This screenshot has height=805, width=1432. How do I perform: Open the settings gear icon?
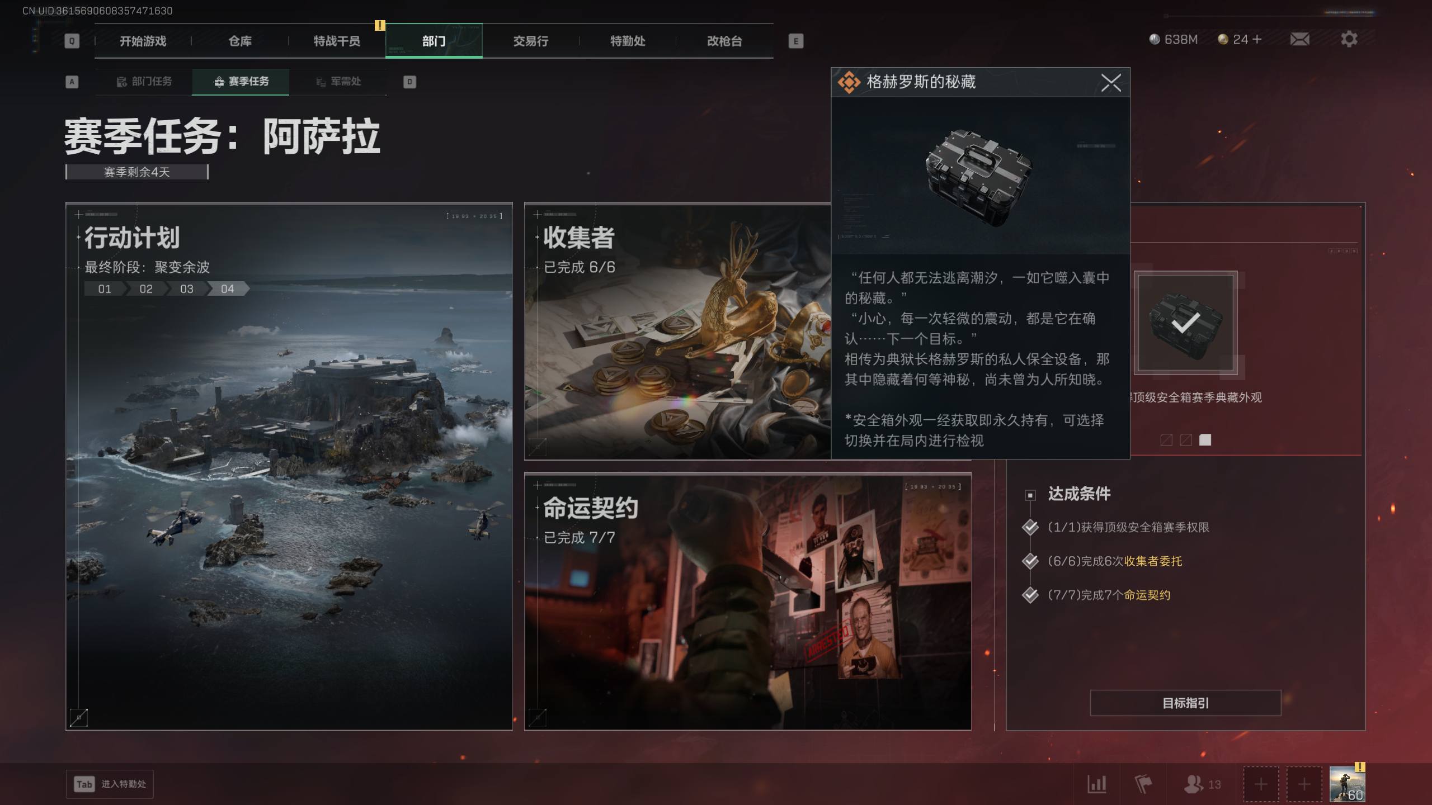pos(1349,39)
